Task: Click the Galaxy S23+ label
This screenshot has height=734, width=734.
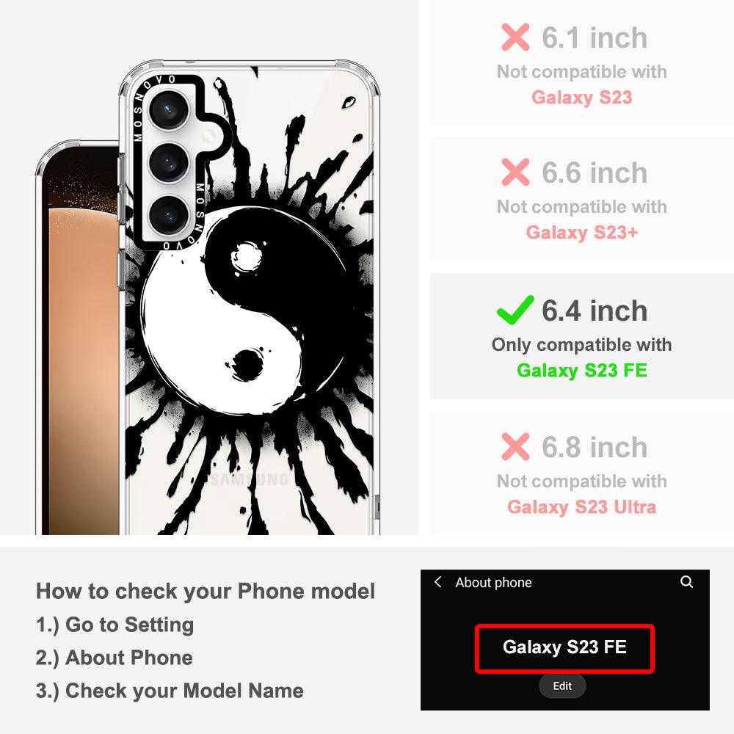Action: (582, 232)
